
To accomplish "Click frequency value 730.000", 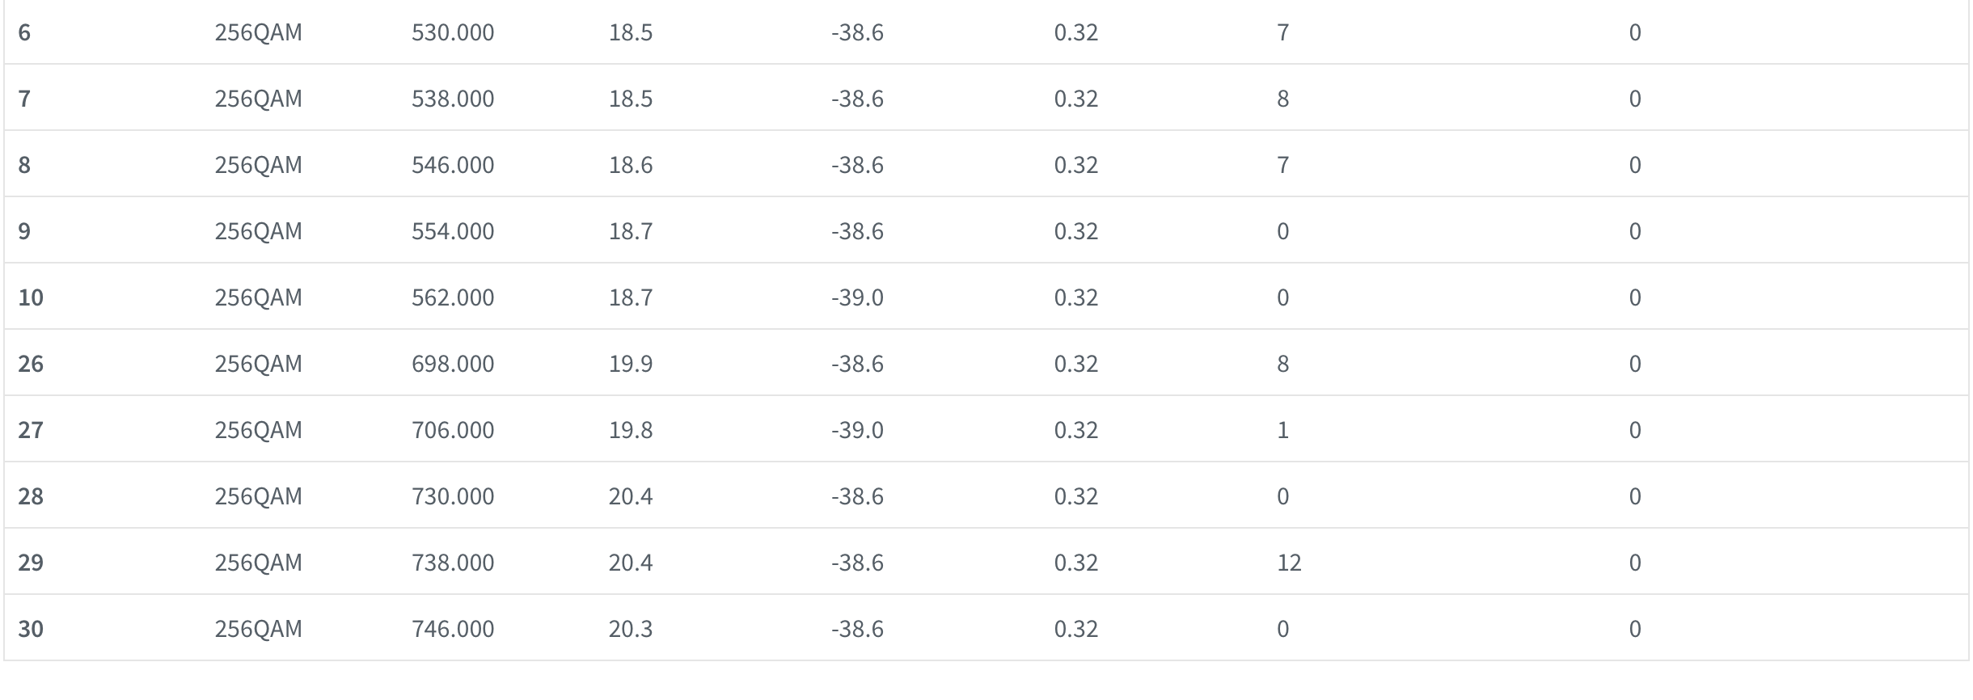I will click(453, 496).
